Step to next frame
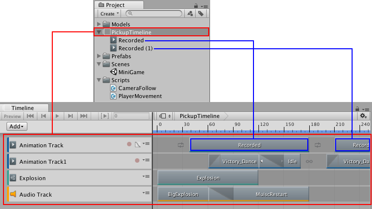The height and width of the screenshot is (209, 372). pyautogui.click(x=70, y=116)
